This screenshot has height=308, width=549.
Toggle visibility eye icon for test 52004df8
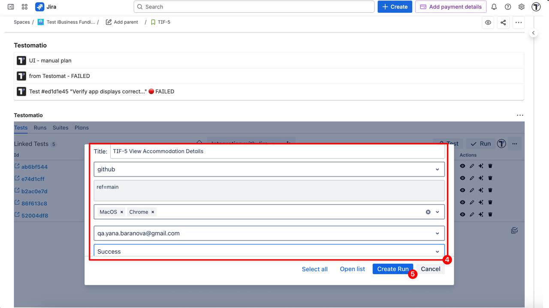(x=462, y=214)
